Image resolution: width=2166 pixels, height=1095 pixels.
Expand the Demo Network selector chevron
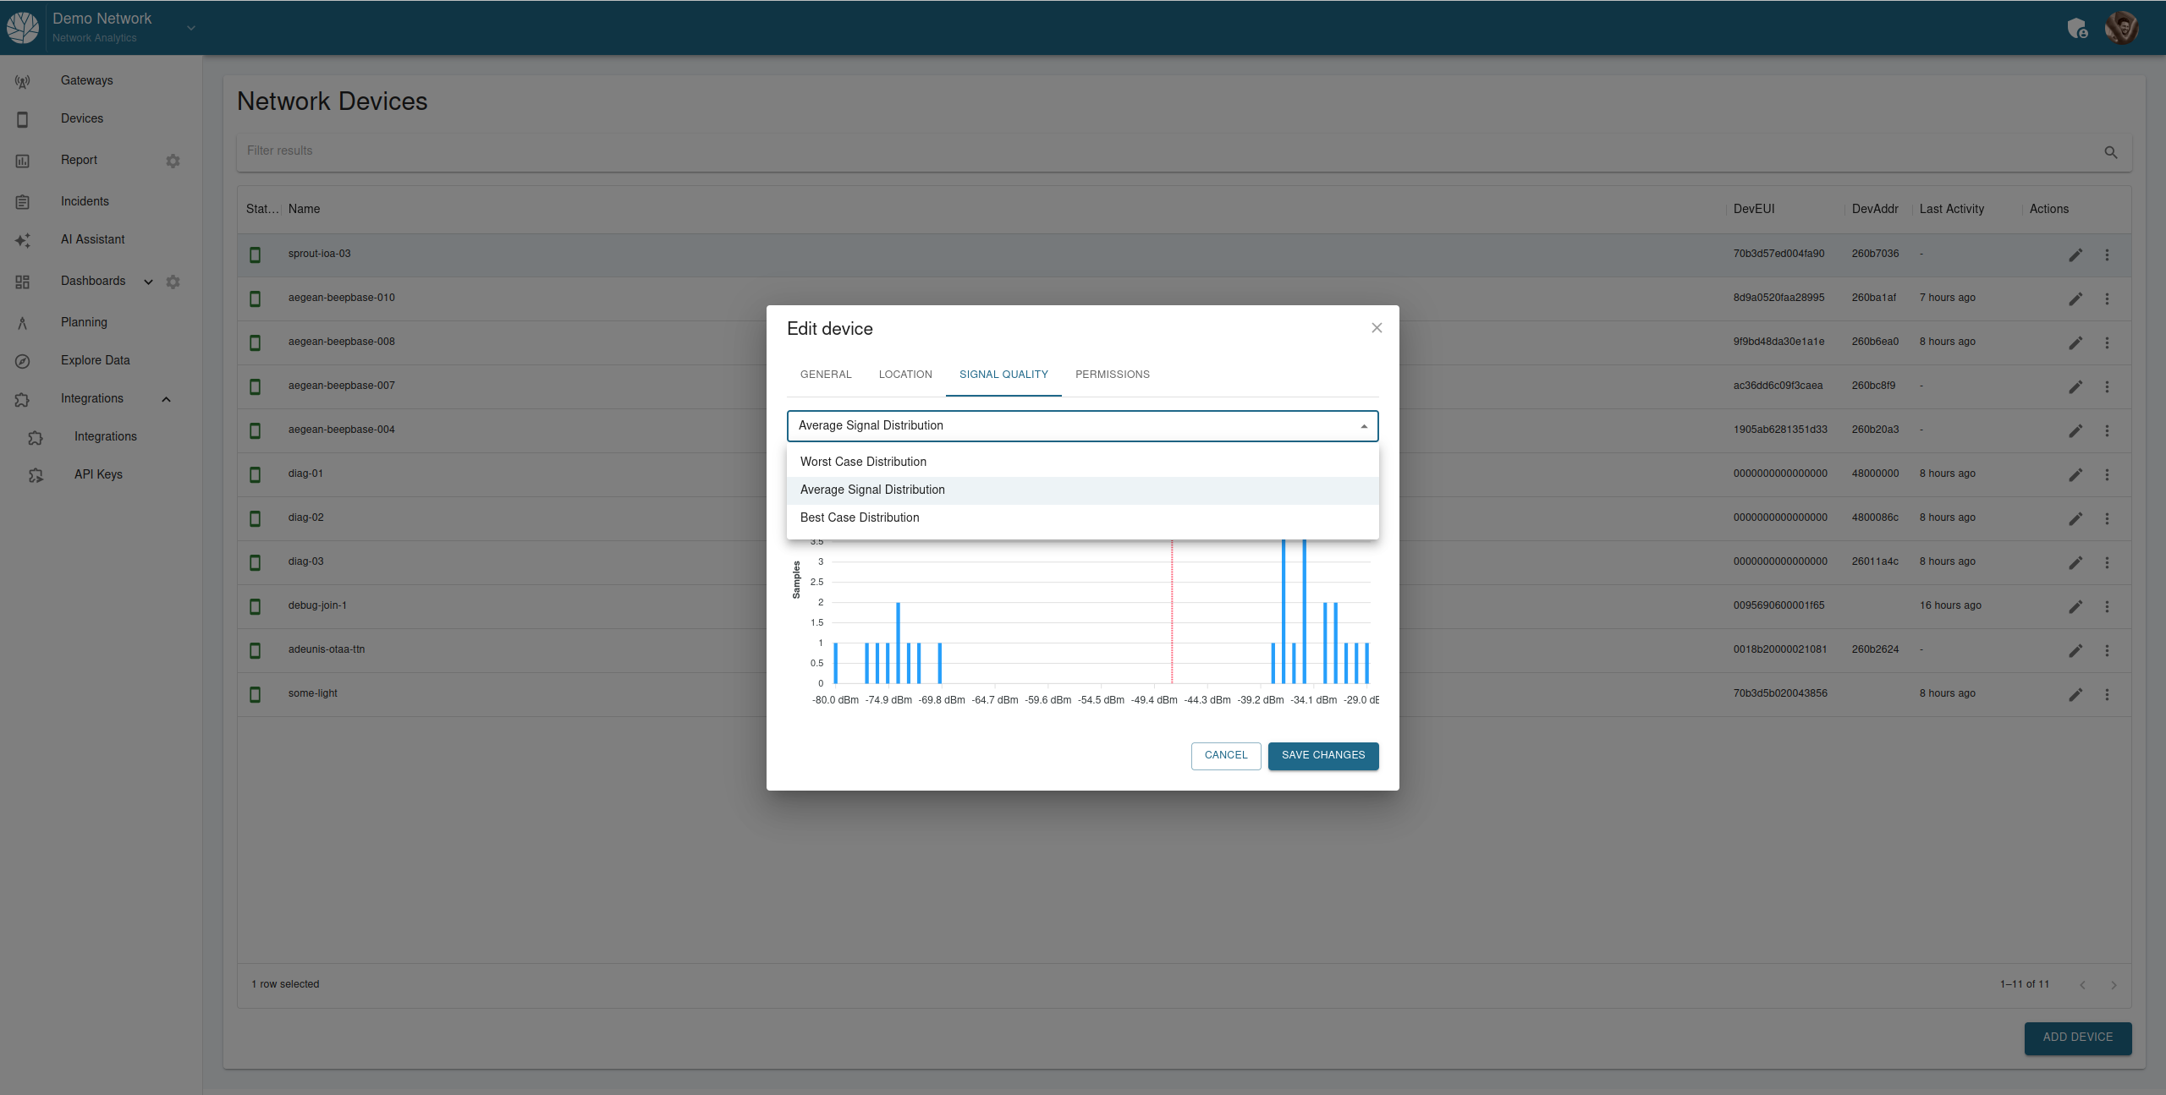point(191,28)
